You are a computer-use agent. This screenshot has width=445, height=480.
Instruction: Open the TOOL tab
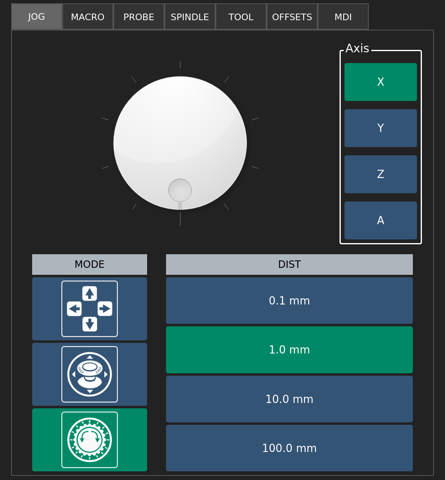(241, 17)
